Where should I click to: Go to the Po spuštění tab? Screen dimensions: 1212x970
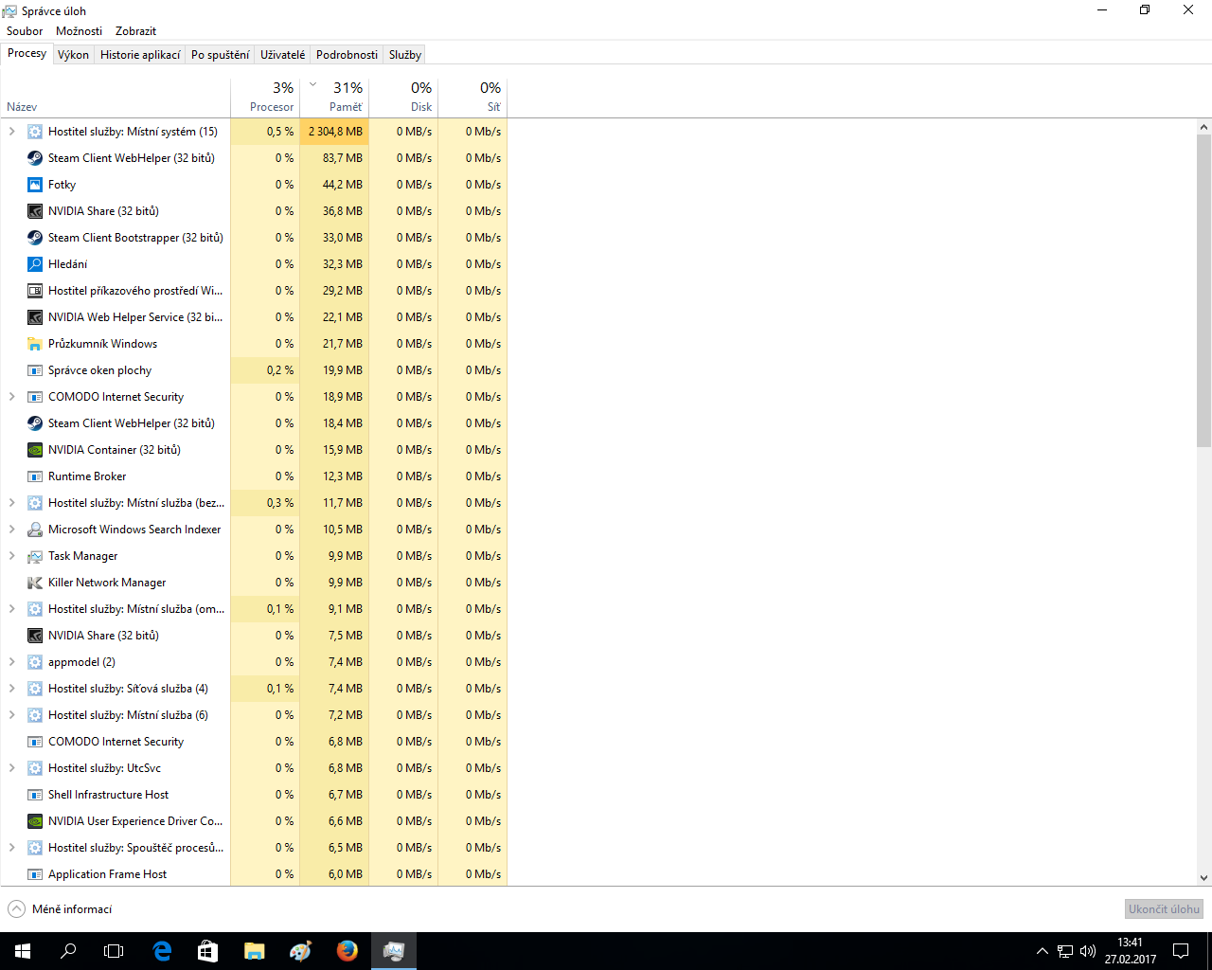pos(221,55)
